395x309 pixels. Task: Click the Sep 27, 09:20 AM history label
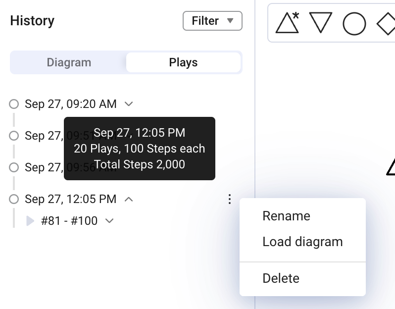click(70, 104)
